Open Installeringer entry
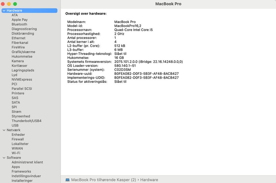 [22, 180]
